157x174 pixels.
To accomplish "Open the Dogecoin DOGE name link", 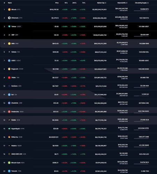I will [17, 69].
